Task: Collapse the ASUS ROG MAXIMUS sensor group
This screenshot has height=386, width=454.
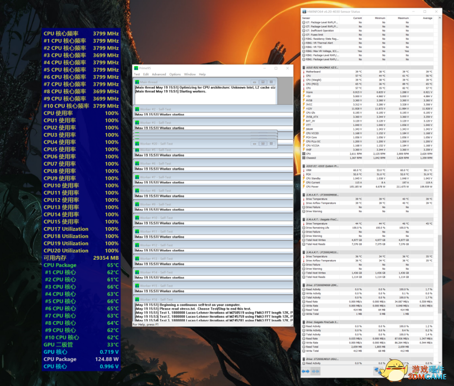Action: pos(304,68)
